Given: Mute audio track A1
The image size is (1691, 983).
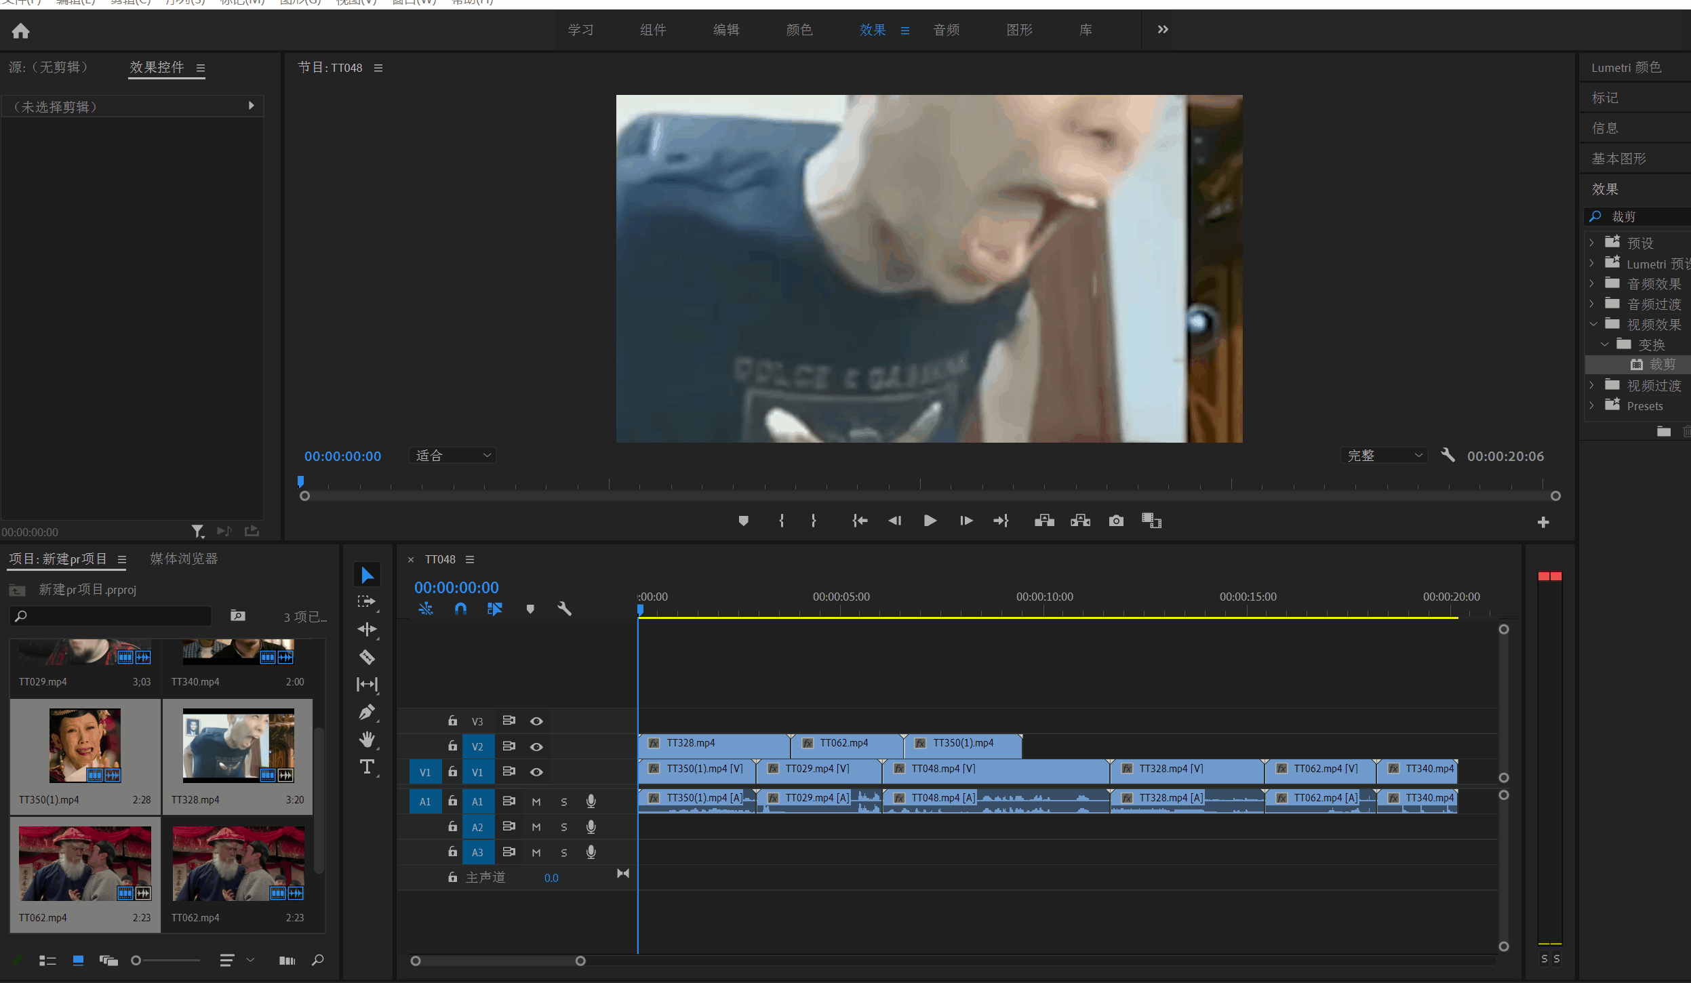Looking at the screenshot, I should coord(536,801).
